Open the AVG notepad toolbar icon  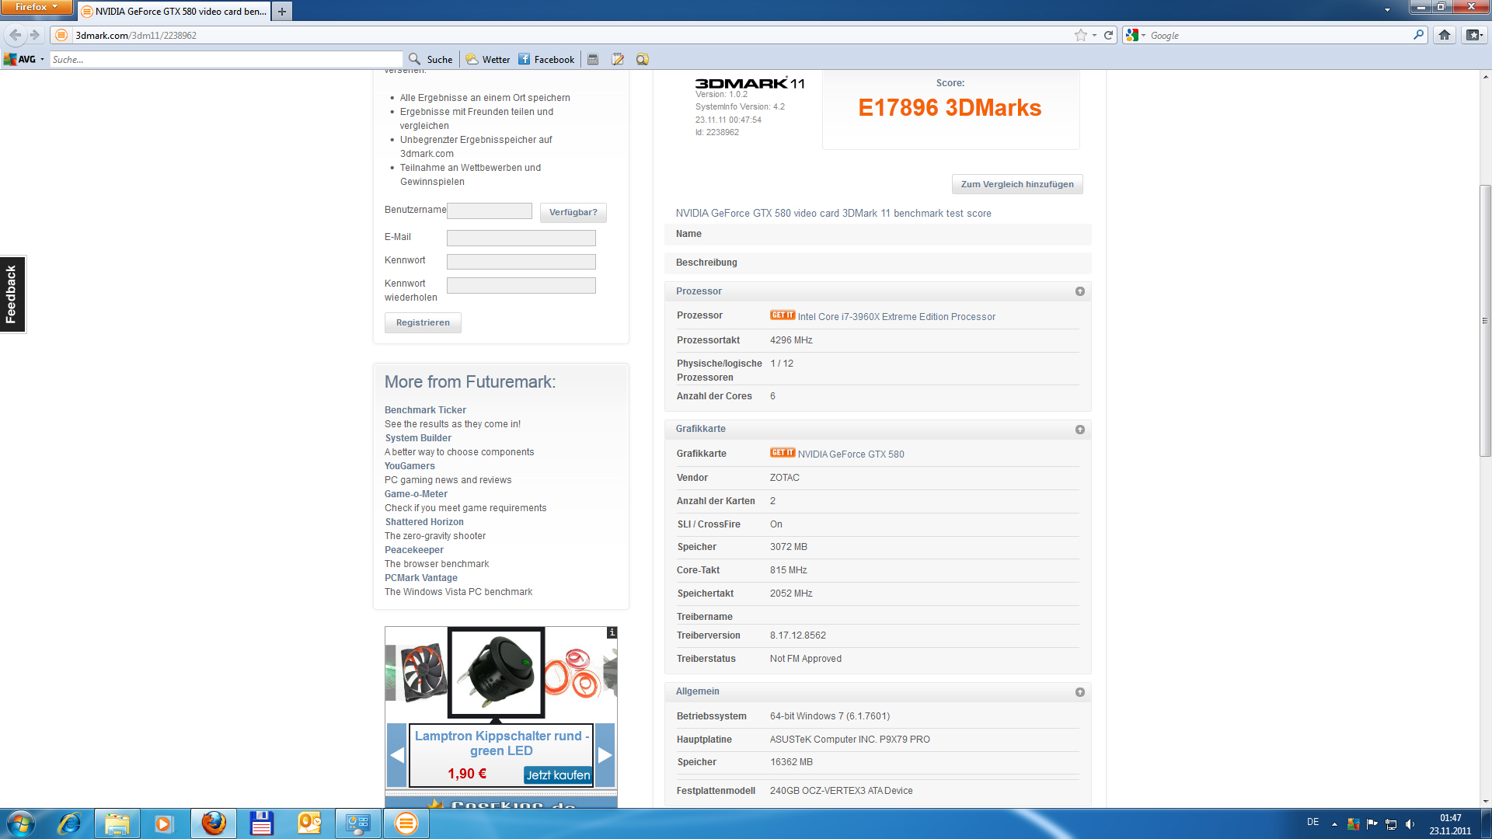pyautogui.click(x=618, y=59)
